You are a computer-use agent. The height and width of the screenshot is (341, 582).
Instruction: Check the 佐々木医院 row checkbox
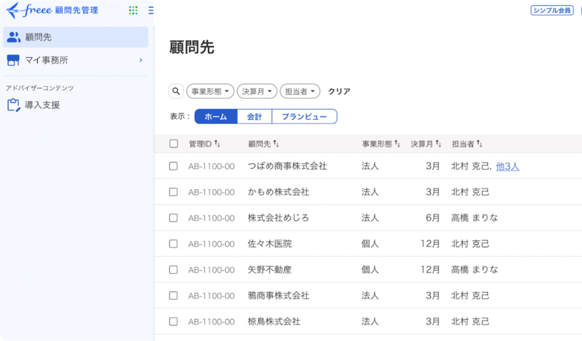pyautogui.click(x=173, y=244)
